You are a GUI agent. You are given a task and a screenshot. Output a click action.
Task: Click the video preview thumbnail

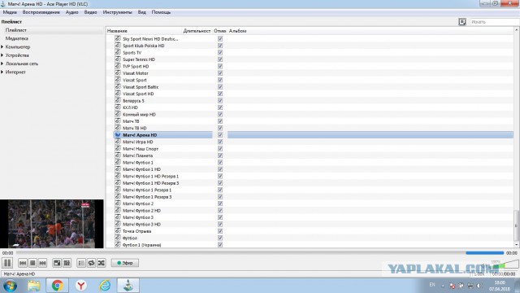[52, 224]
